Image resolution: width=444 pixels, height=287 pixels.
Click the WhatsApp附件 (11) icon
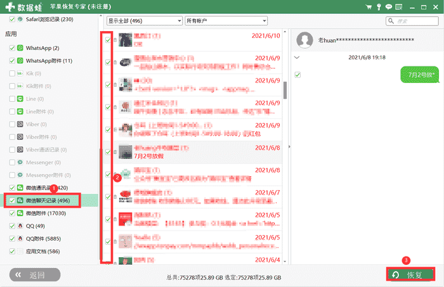20,61
